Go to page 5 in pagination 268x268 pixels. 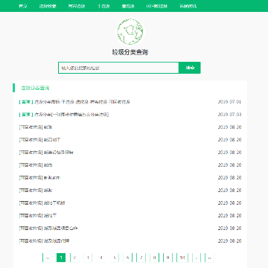115,258
